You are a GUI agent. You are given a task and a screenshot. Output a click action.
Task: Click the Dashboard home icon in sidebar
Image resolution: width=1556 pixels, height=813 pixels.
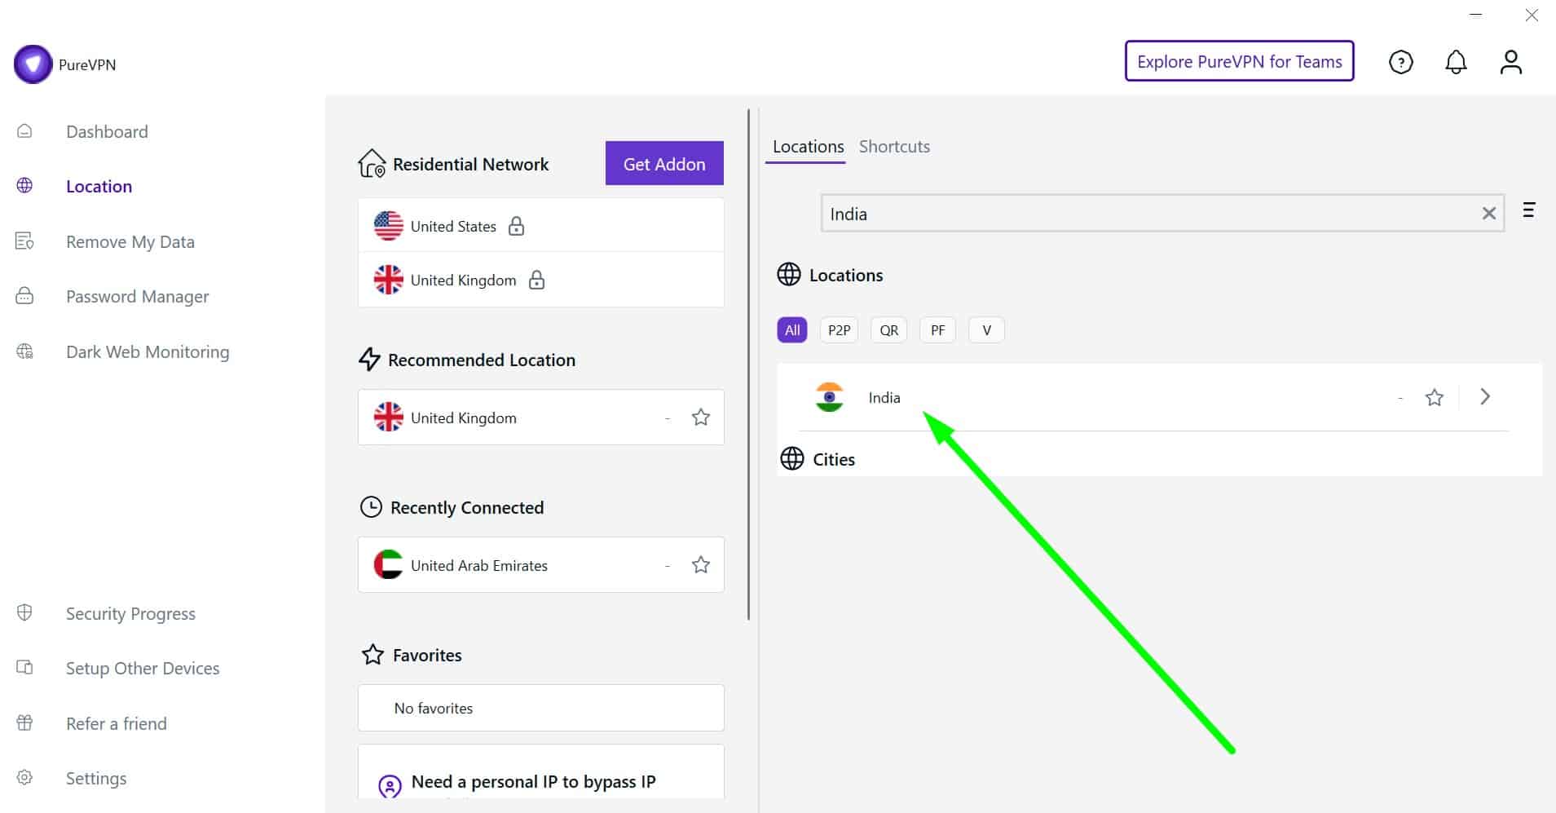[x=24, y=131]
